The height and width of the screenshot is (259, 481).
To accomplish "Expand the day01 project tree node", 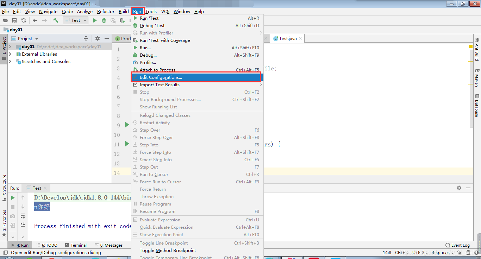I will point(10,46).
